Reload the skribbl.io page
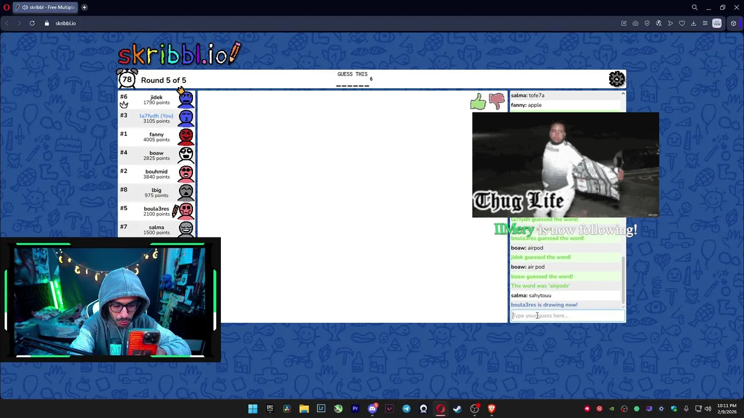Image resolution: width=744 pixels, height=418 pixels. (32, 23)
